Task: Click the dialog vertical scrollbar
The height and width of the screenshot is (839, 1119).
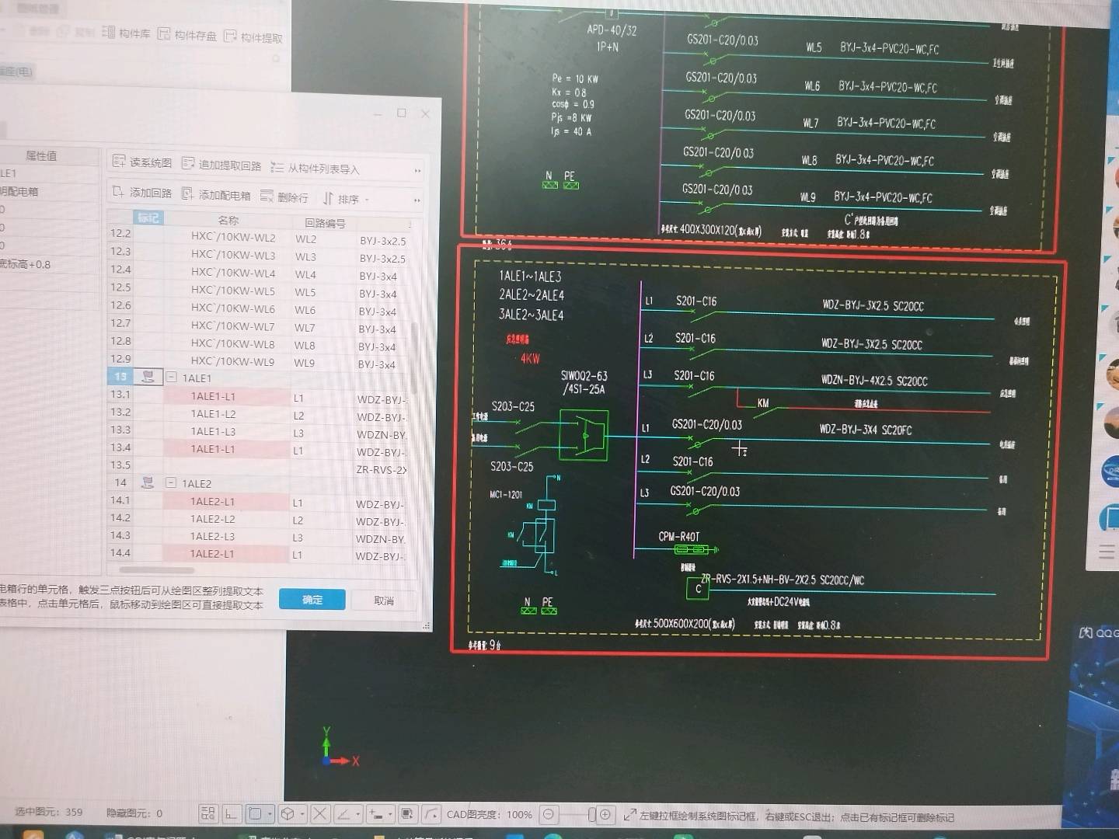Action: click(415, 357)
